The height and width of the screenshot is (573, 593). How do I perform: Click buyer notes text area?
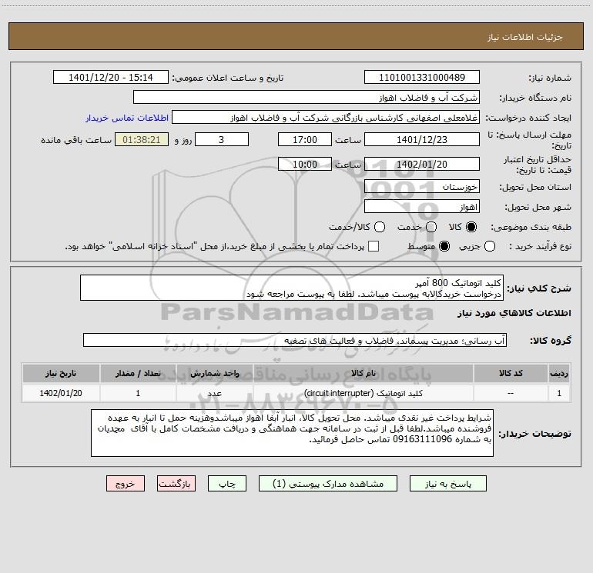click(292, 433)
